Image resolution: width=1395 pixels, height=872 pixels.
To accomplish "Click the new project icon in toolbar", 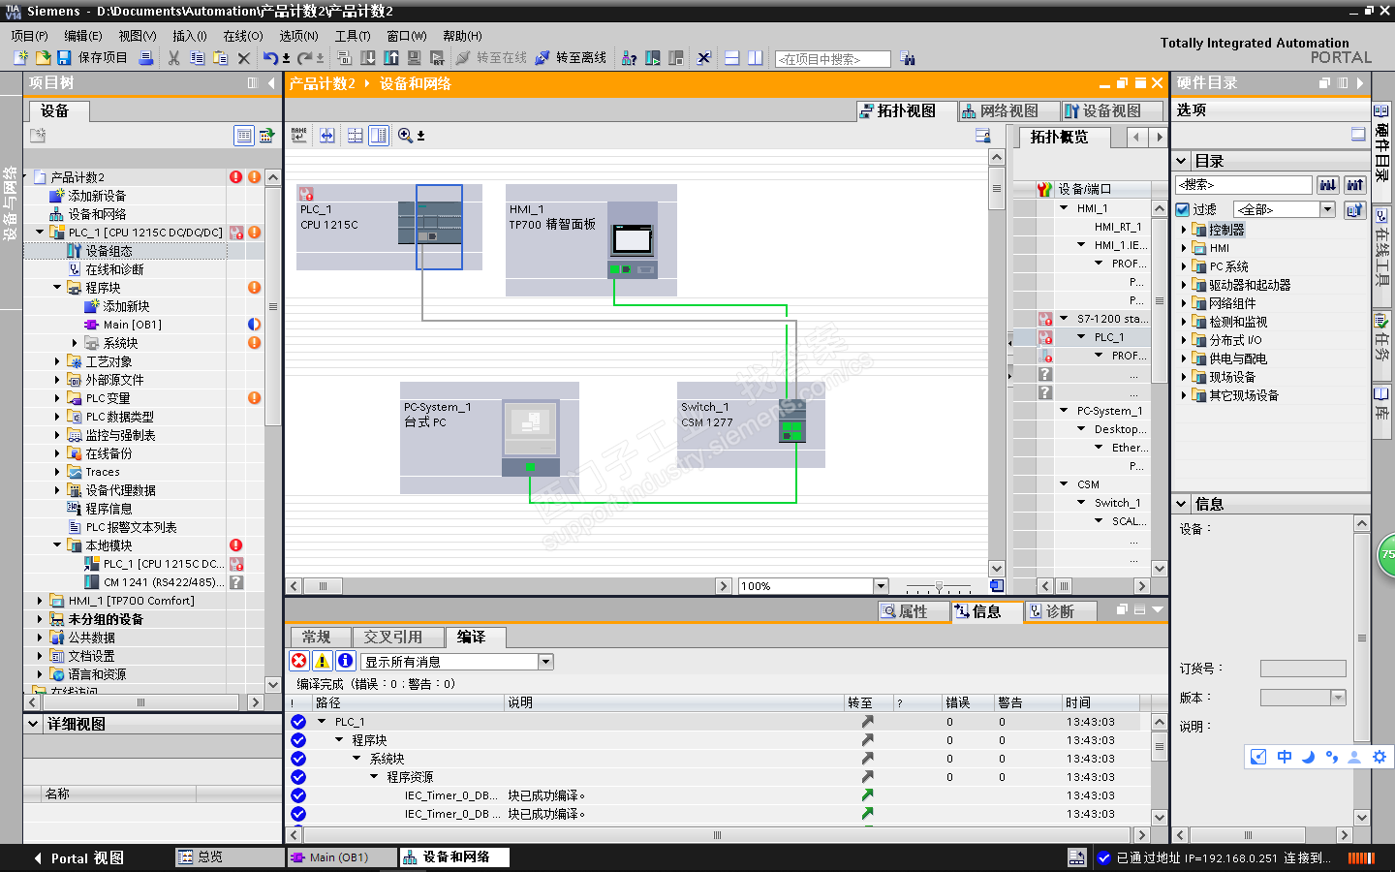I will pos(20,58).
